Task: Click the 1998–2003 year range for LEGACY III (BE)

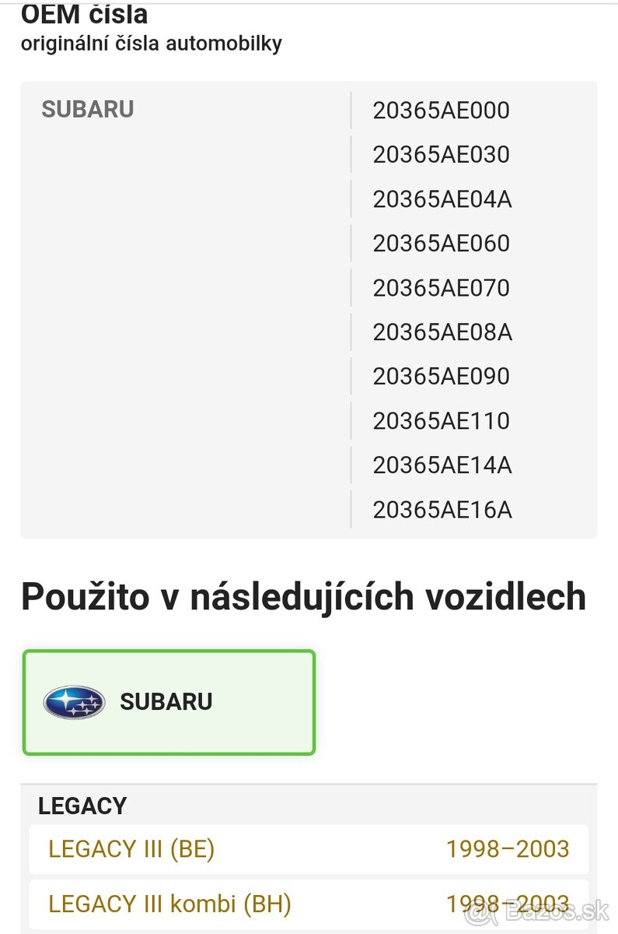Action: point(508,848)
